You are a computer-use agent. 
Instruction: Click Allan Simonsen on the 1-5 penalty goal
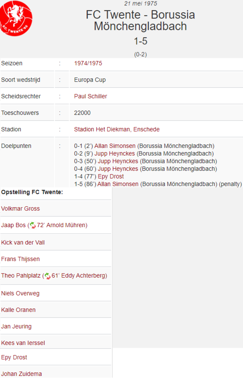pyautogui.click(x=118, y=184)
